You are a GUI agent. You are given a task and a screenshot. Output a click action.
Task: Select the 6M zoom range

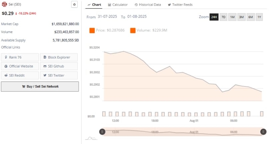tap(251, 17)
